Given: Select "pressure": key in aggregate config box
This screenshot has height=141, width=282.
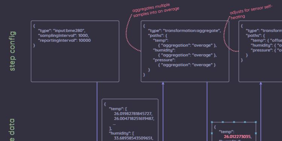Looking at the screenshot, I should [164, 60].
